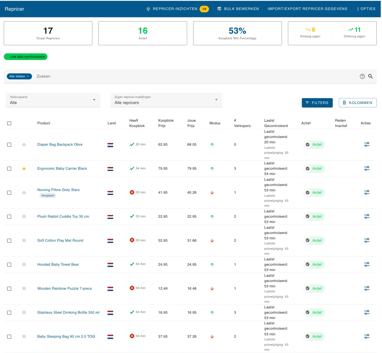The image size is (382, 353).
Task: Star the Plush Rabbit Cuddle Toy row
Action: click(24, 216)
